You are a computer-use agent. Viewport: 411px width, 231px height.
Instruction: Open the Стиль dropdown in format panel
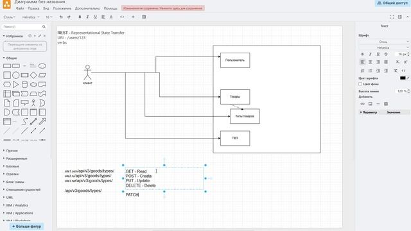pos(384,42)
